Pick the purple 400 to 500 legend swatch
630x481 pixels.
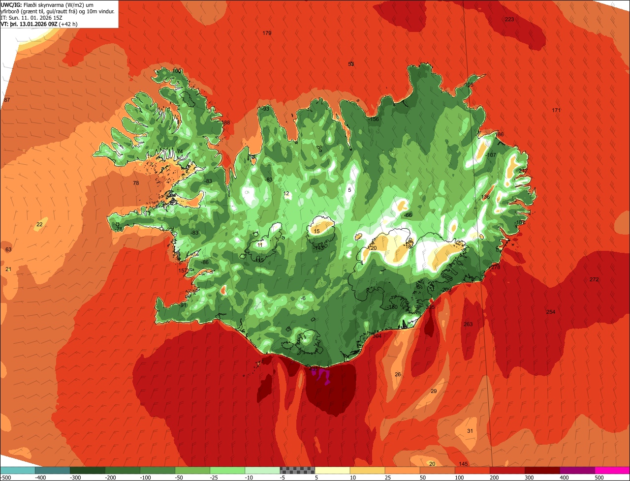point(577,470)
